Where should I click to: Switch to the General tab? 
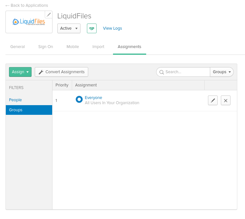pos(17,47)
